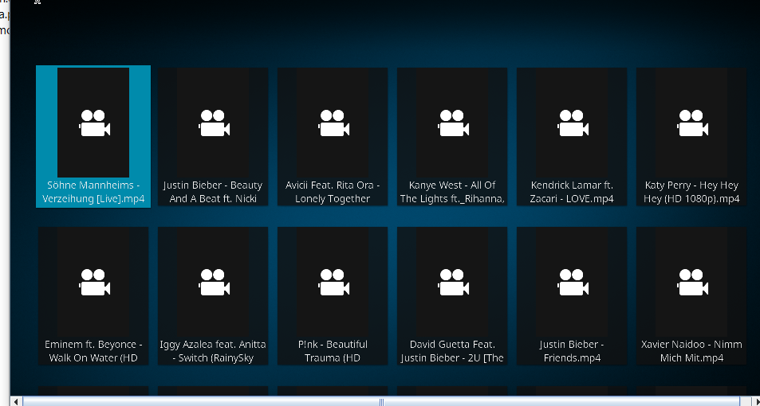Click camera icon for P!nk Beautiful Trauma

pos(333,282)
